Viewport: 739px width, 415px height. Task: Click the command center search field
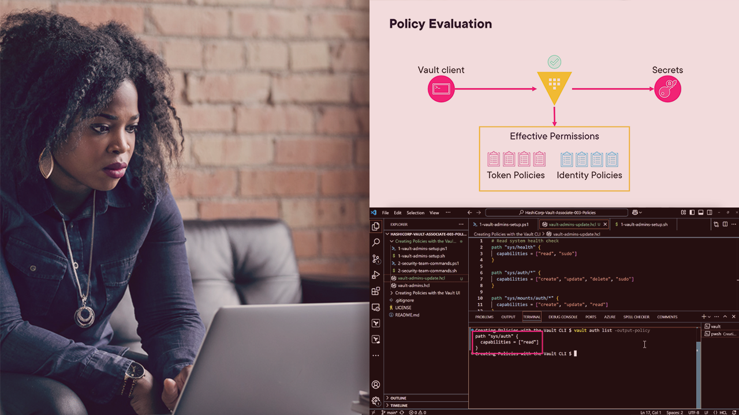(x=557, y=213)
